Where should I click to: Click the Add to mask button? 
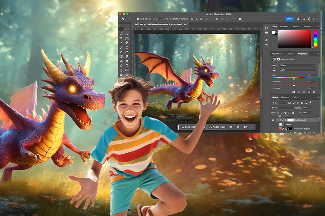pos(217,127)
